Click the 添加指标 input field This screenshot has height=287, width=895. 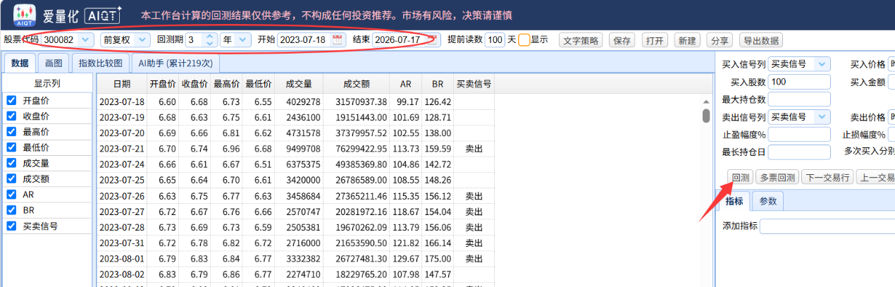pos(827,226)
